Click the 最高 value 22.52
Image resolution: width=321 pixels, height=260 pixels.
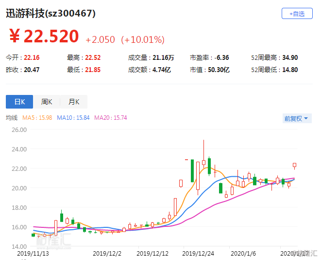(x=93, y=57)
